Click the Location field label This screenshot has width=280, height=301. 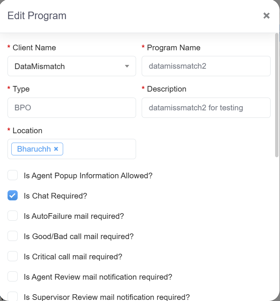tap(27, 131)
